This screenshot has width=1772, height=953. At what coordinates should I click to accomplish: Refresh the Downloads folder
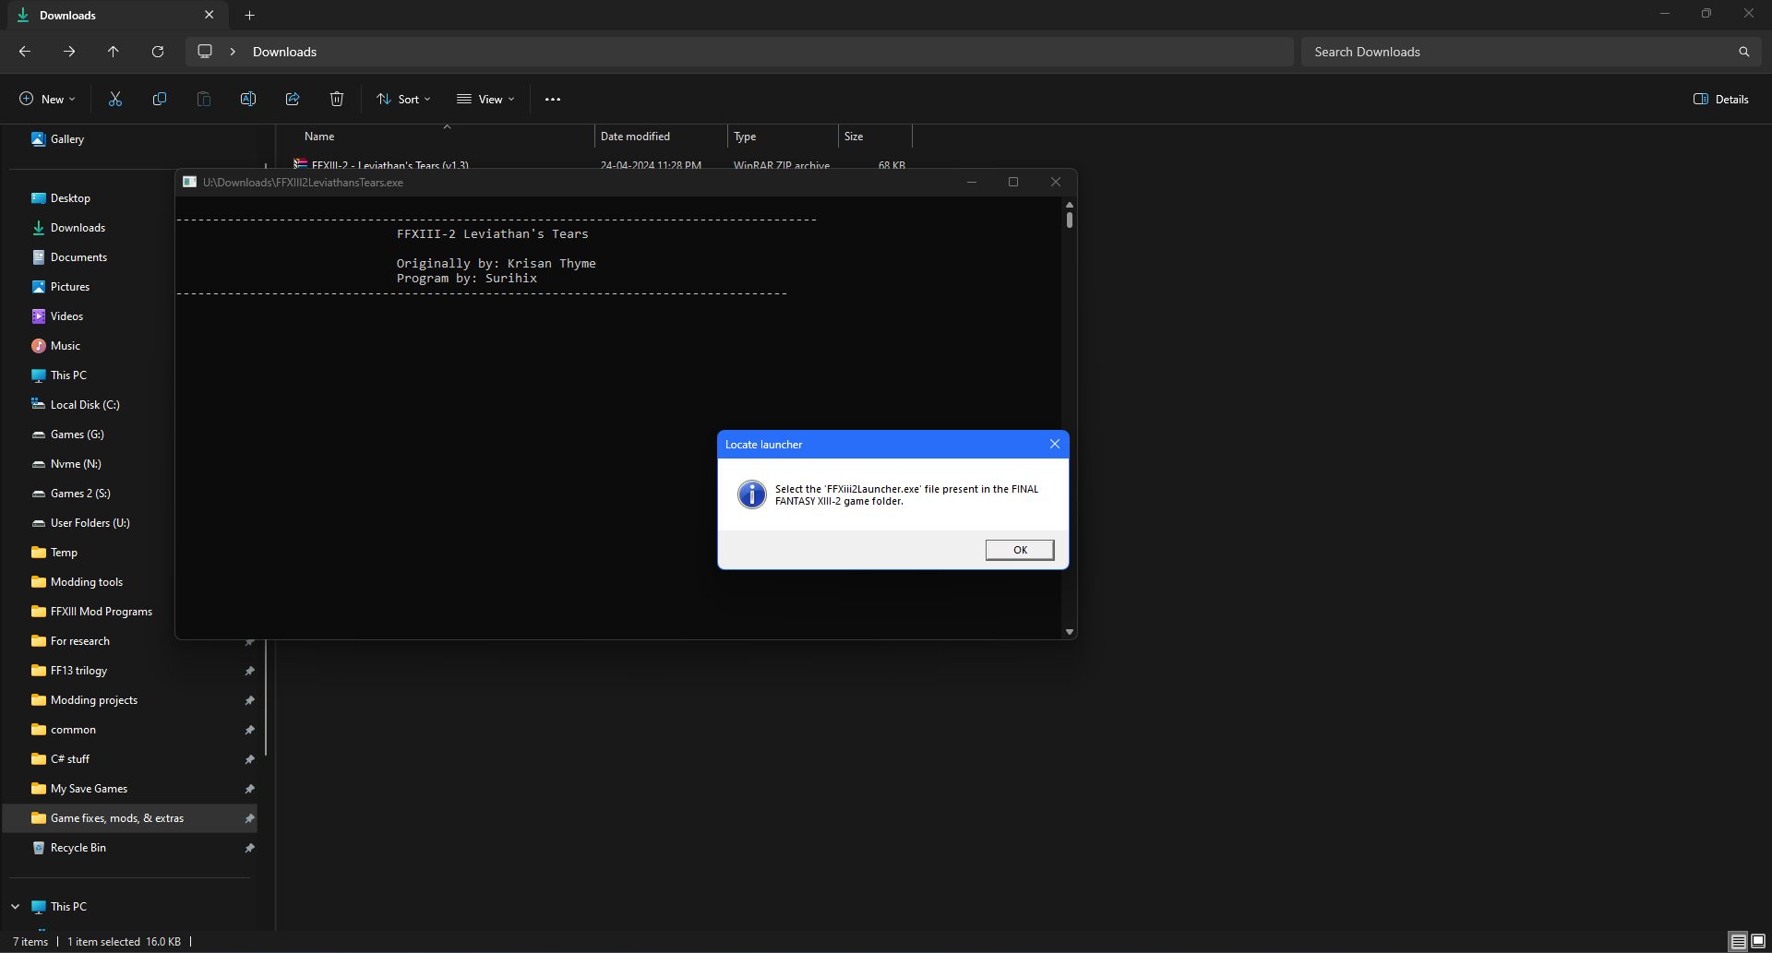click(158, 52)
